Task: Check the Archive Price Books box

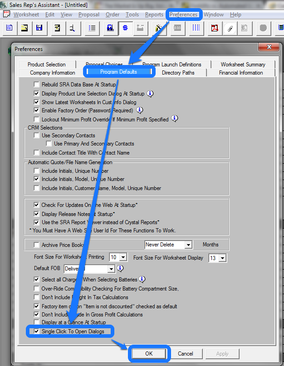Action: point(37,245)
